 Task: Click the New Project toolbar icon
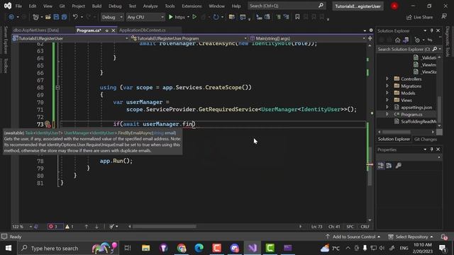[35, 17]
